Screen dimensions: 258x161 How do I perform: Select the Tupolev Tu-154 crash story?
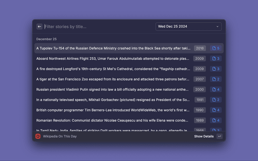point(113,48)
